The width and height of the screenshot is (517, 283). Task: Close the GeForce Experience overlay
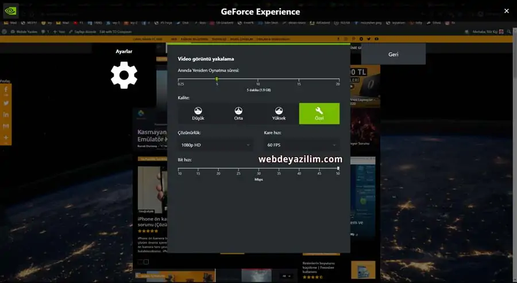507,11
